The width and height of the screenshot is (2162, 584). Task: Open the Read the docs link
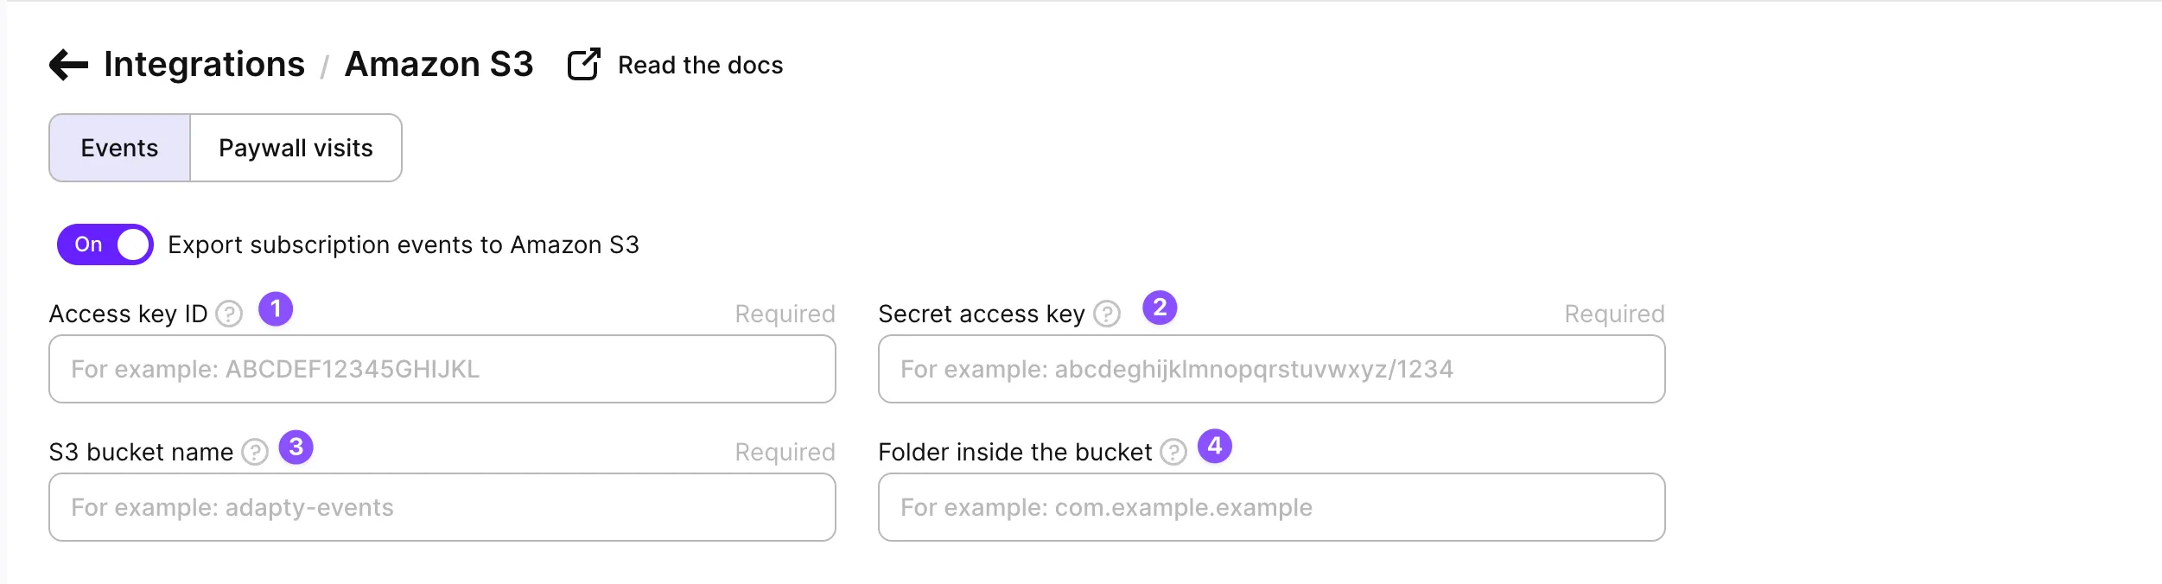[700, 65]
